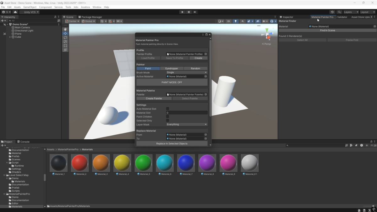This screenshot has height=212, width=377.
Task: Select the Rect transform tool
Action: click(65, 46)
